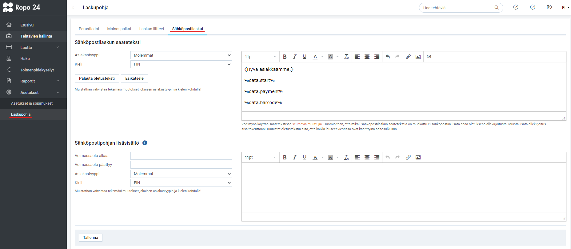Click the Palauta oletusteksti button

[x=97, y=78]
